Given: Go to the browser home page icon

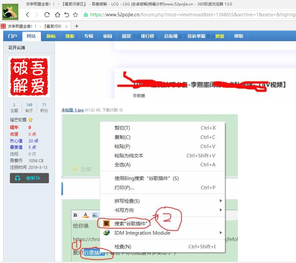Looking at the screenshot, I should coord(57,15).
